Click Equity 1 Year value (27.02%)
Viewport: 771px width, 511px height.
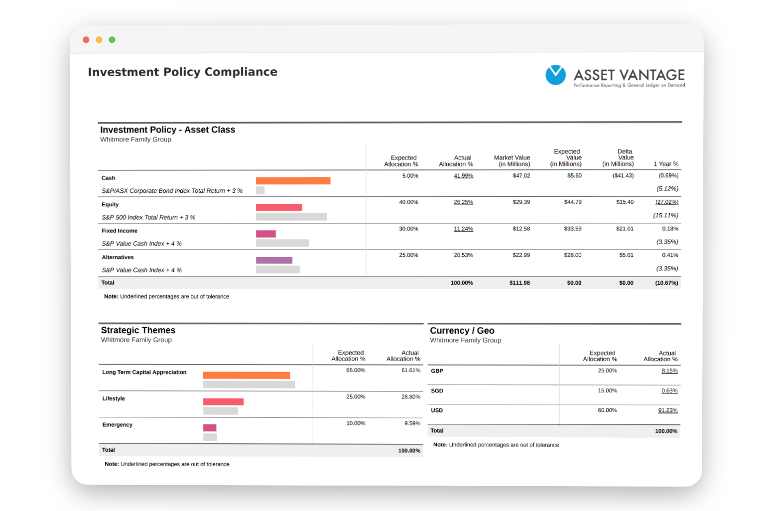[x=666, y=202]
